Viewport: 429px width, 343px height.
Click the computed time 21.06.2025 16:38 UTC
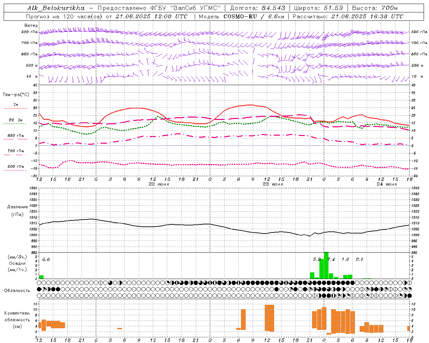(367, 16)
